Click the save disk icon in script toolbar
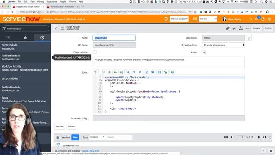This screenshot has width=275, height=155. pyautogui.click(x=159, y=72)
